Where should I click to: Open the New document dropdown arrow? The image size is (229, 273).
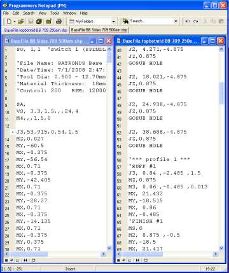click(15, 22)
